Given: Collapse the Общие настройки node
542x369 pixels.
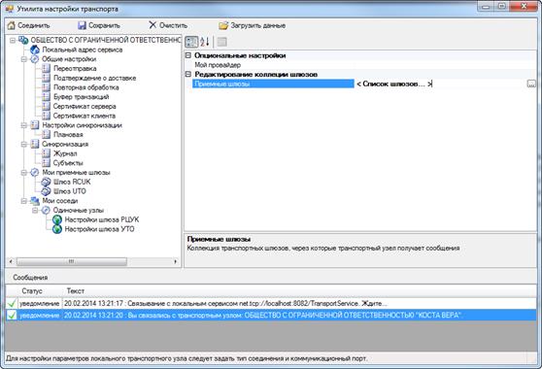Looking at the screenshot, I should (24, 59).
